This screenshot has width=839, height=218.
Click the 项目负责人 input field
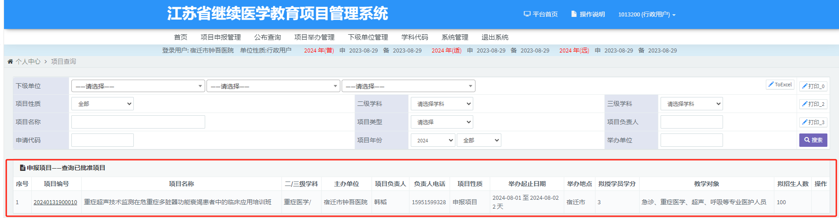(x=691, y=122)
